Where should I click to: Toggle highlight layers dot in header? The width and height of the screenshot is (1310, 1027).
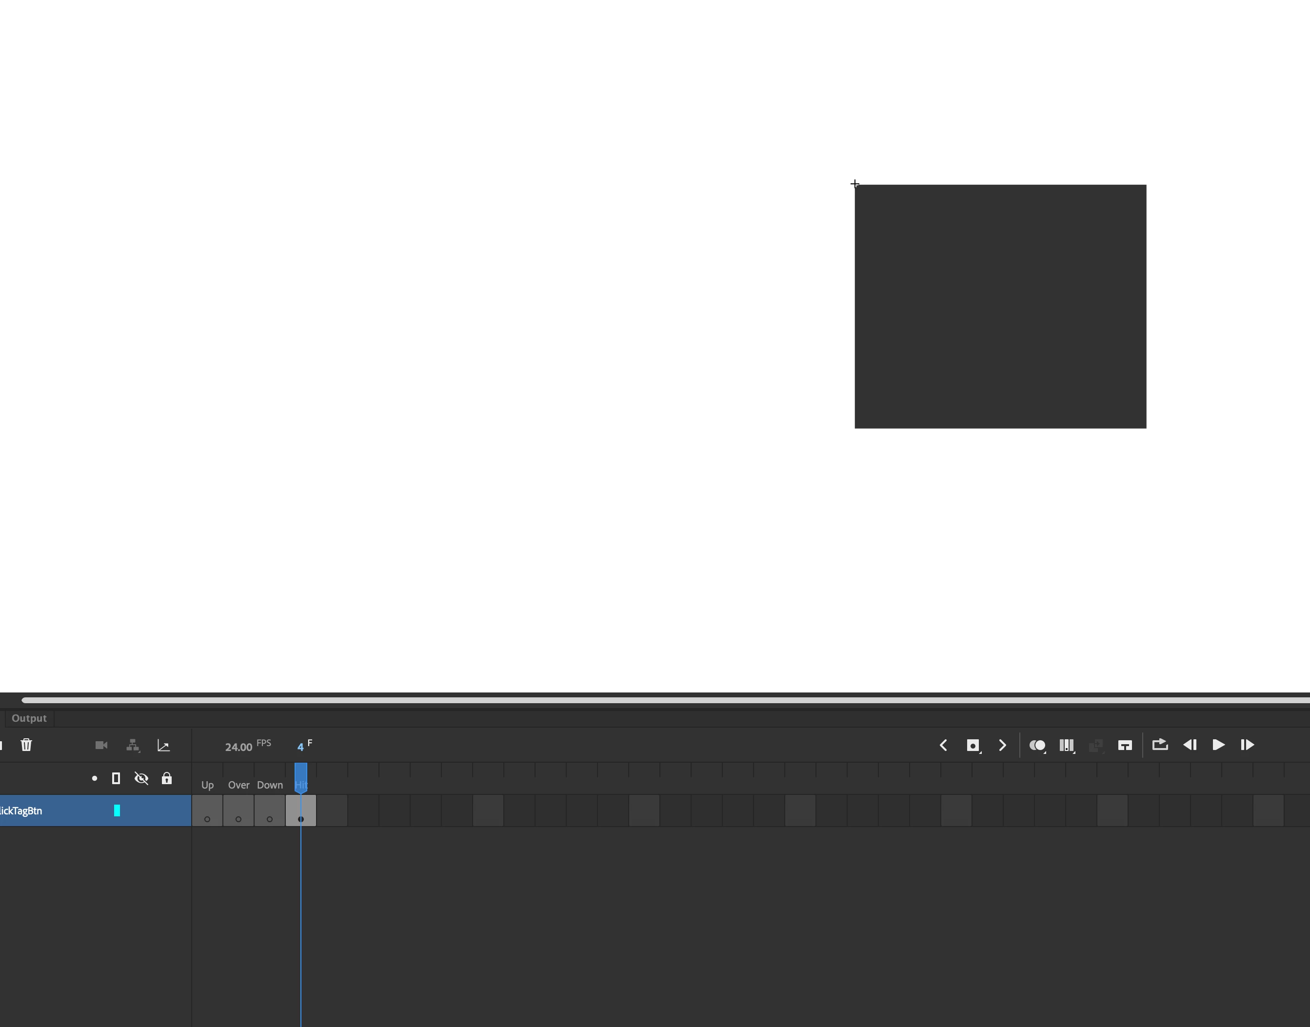point(95,779)
